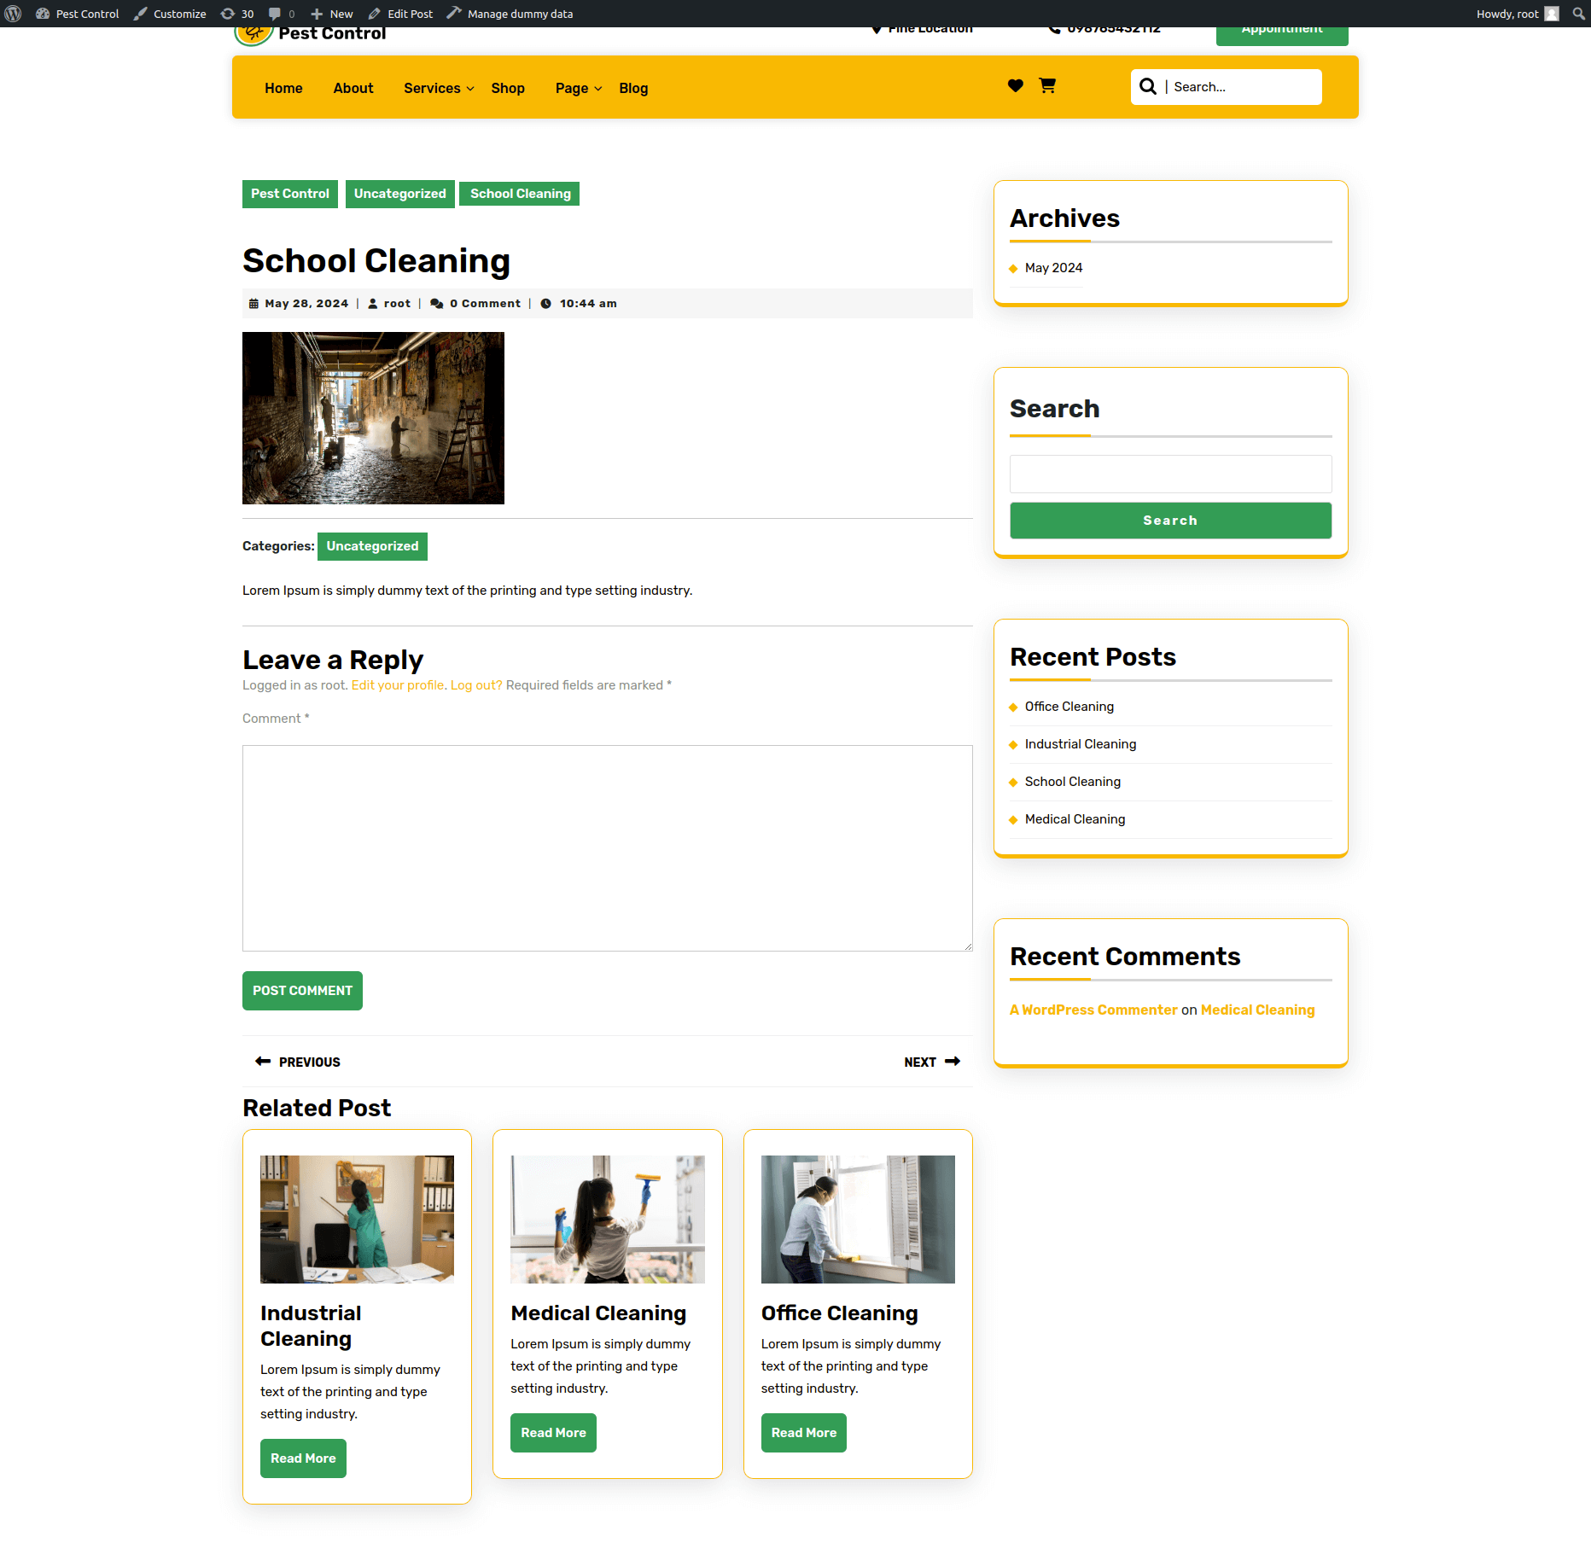
Task: Click the Howdy root avatar
Action: (x=1552, y=14)
